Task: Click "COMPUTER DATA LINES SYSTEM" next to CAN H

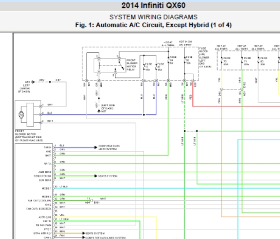Action: 109,148
